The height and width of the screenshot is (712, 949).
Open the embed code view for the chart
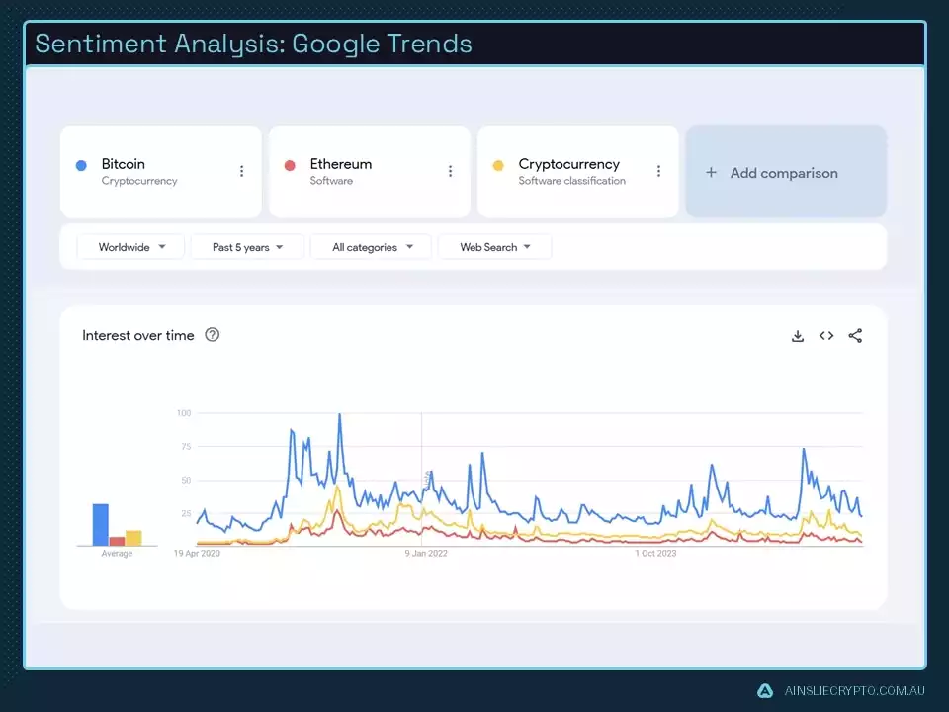click(x=826, y=336)
